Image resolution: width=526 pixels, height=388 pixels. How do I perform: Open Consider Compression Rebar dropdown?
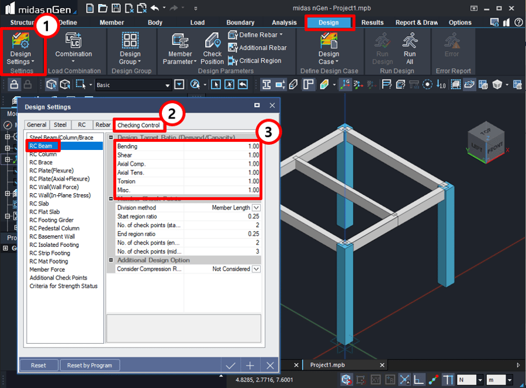coord(257,269)
